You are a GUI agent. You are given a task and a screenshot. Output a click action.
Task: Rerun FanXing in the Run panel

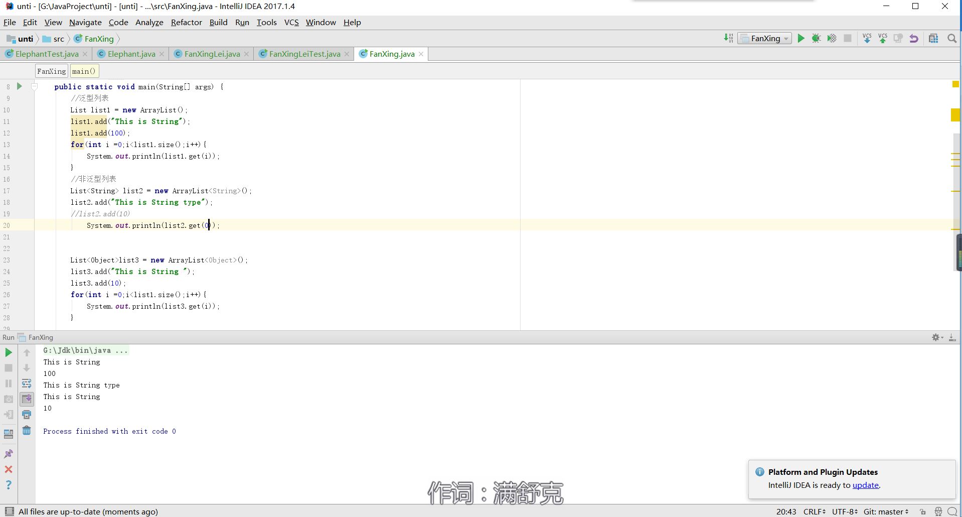[x=9, y=353]
